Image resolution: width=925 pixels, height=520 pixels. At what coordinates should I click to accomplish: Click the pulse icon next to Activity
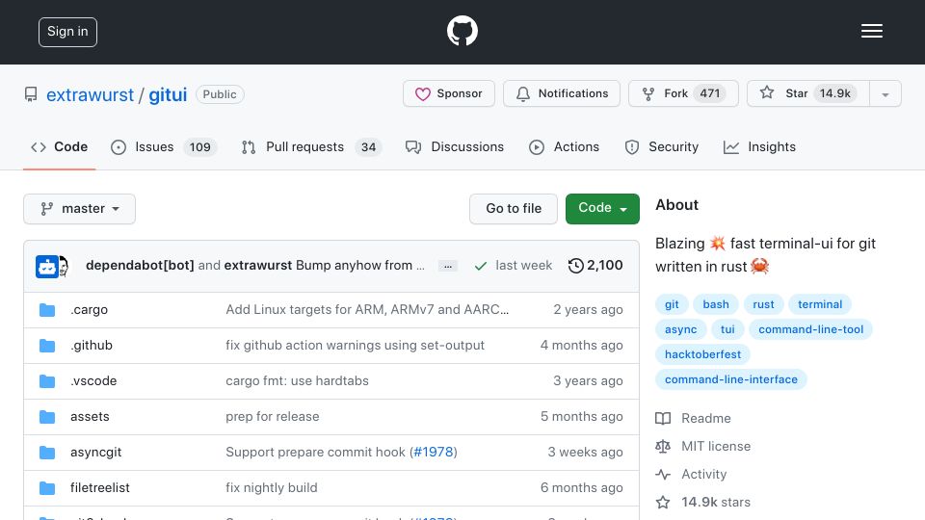[663, 475]
